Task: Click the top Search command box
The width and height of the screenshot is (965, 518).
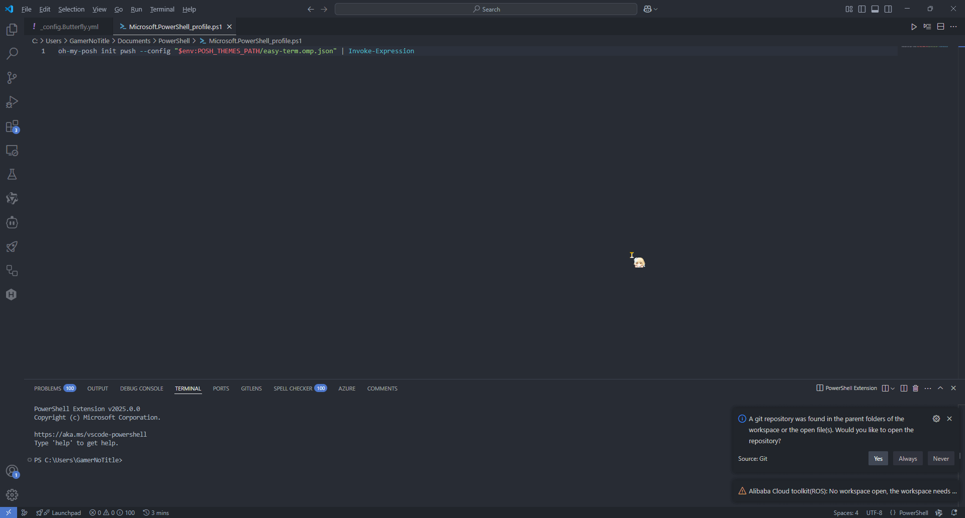Action: (486, 9)
